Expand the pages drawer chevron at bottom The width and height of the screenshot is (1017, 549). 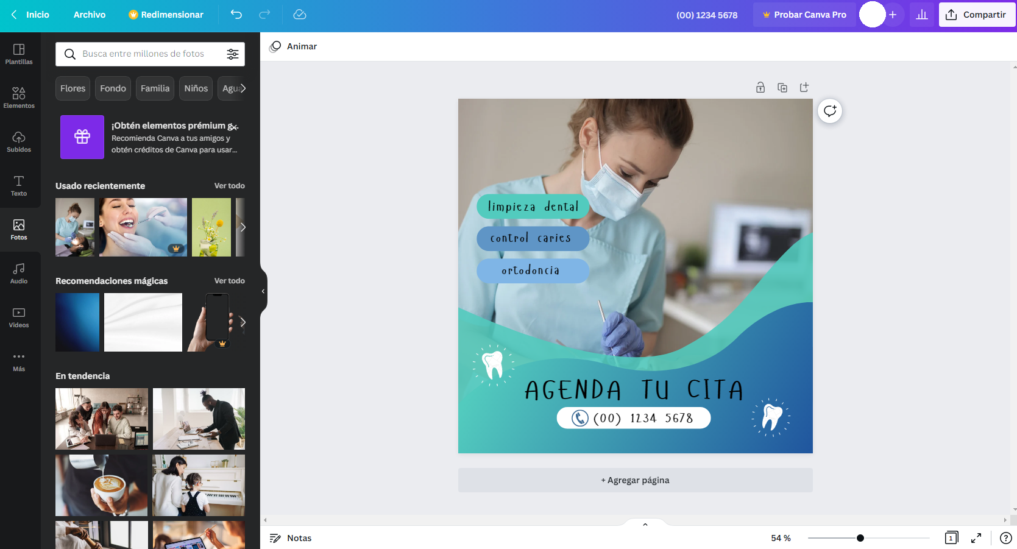coord(645,525)
